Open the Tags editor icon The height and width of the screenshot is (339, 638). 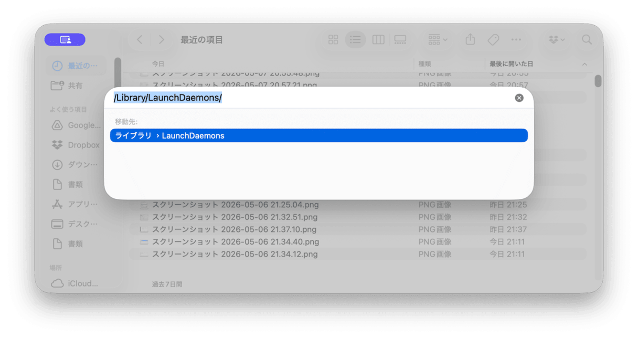(493, 39)
